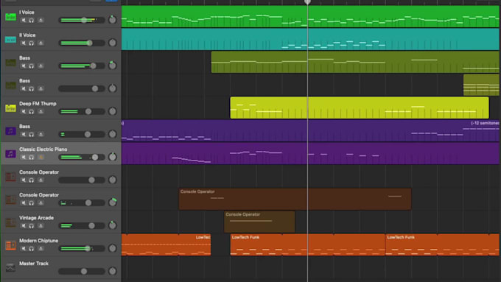
Task: Enable recording on the II Voice track
Action: tap(41, 43)
